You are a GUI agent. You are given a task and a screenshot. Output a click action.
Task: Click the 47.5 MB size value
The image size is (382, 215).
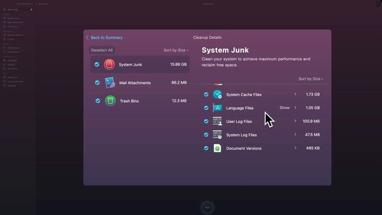point(312,134)
